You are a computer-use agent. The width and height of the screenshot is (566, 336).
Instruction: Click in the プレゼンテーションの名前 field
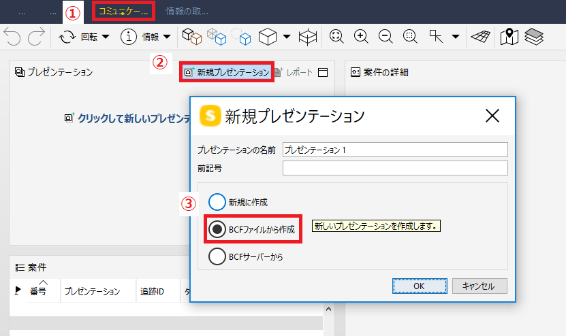point(395,150)
